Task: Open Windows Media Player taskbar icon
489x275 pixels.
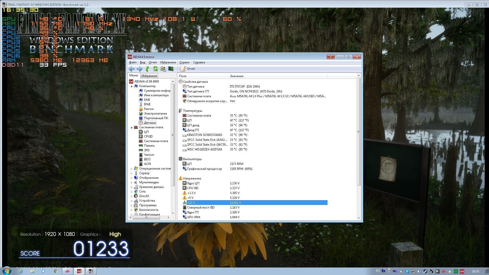Action: (x=44, y=271)
